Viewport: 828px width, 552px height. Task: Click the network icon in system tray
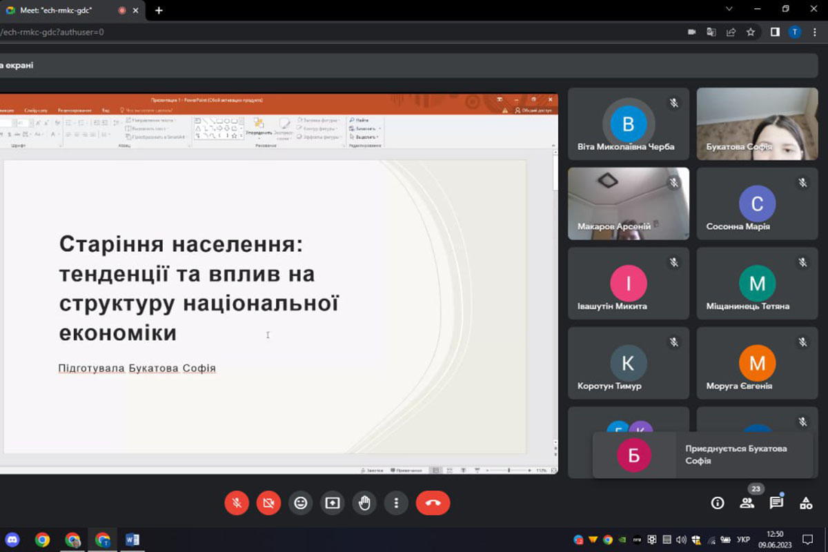(x=712, y=540)
